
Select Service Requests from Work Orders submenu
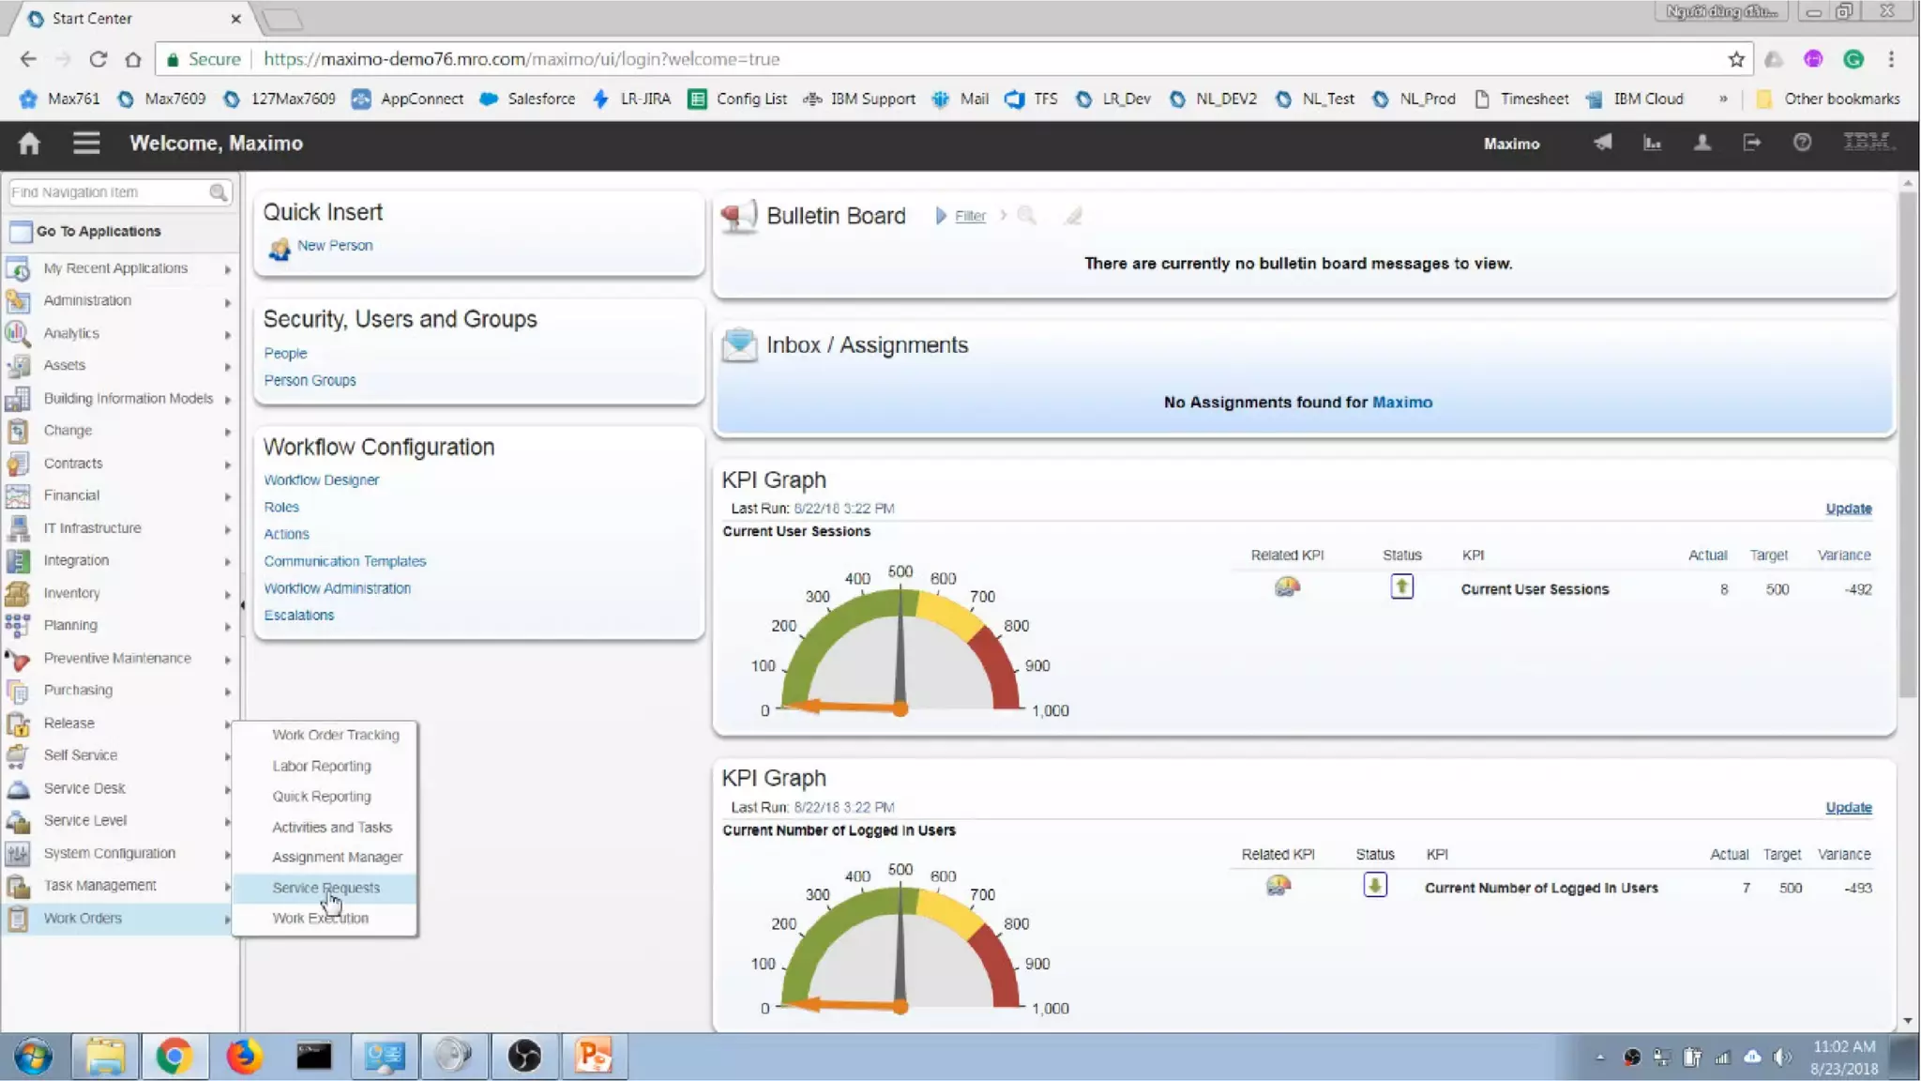click(325, 888)
